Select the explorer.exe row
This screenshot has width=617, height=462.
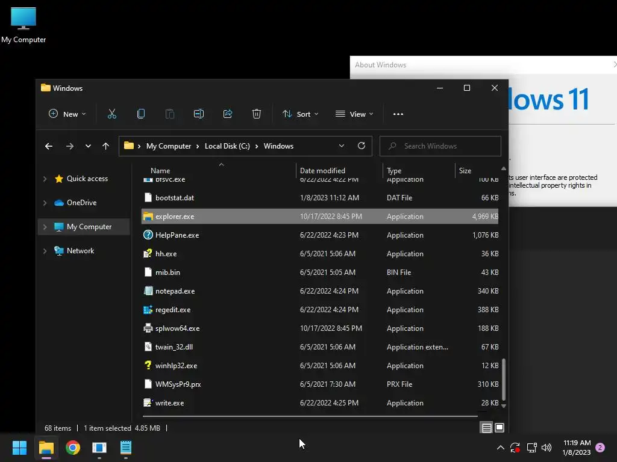[319, 217]
